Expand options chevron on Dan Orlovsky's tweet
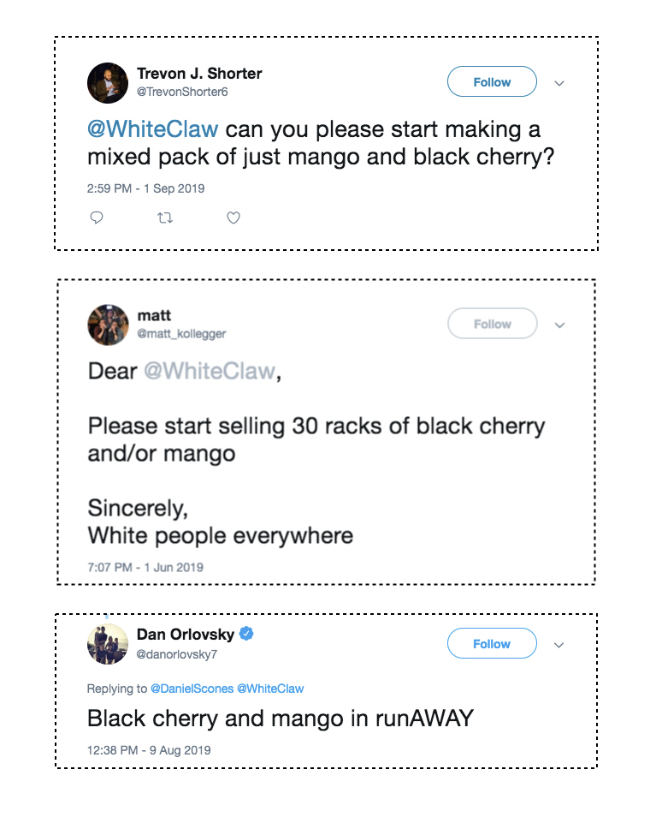 coord(559,645)
